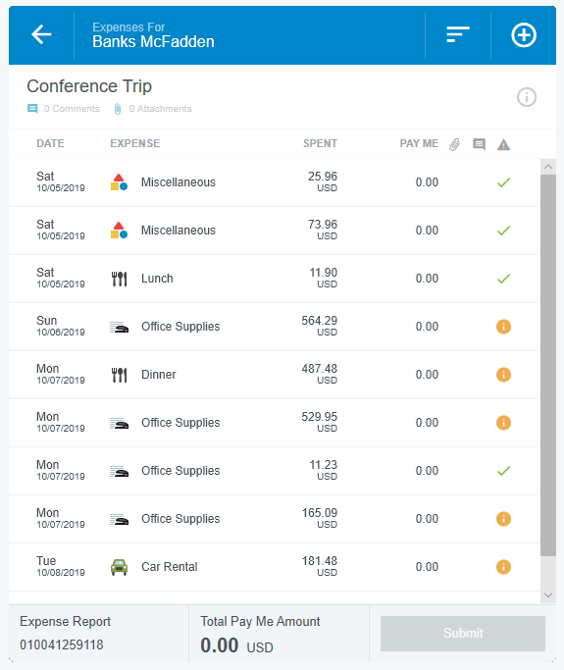Viewport: 564px width, 670px height.
Task: Open Conference Trip info circle icon
Action: (527, 97)
